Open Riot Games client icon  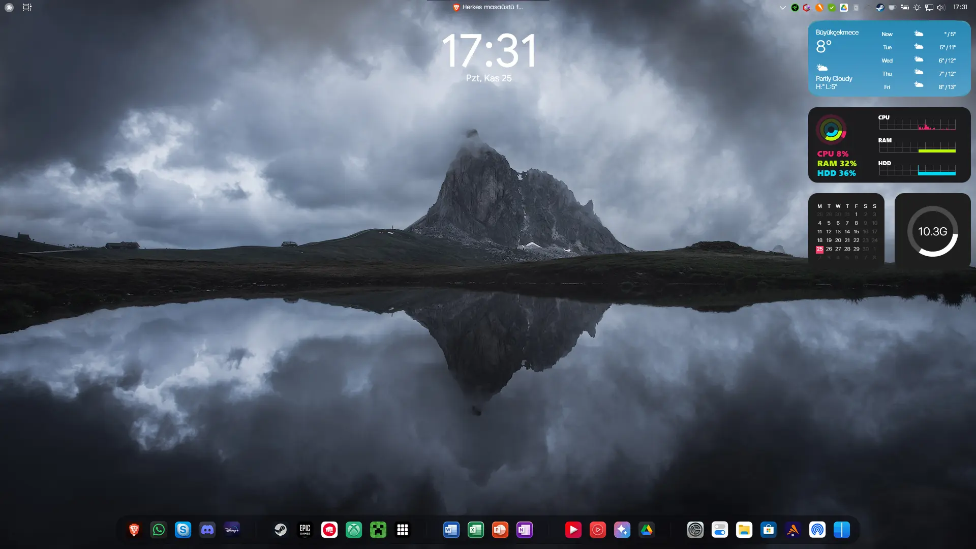(329, 530)
